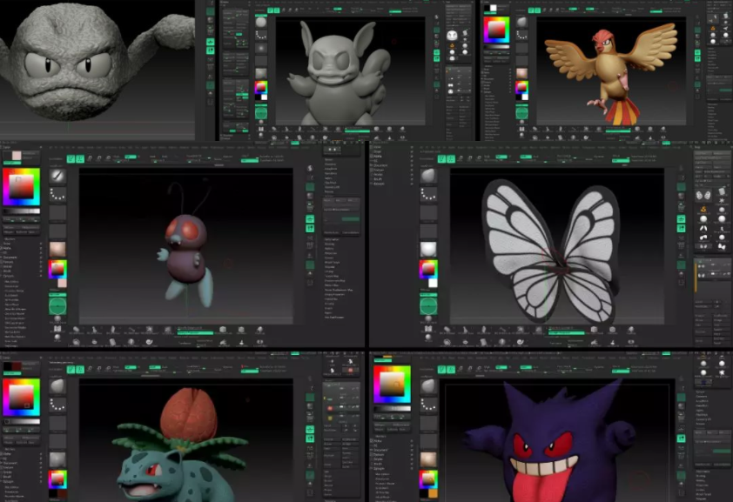Open the skin material thumbnail in Butterfree body window
The width and height of the screenshot is (733, 502).
click(x=57, y=249)
